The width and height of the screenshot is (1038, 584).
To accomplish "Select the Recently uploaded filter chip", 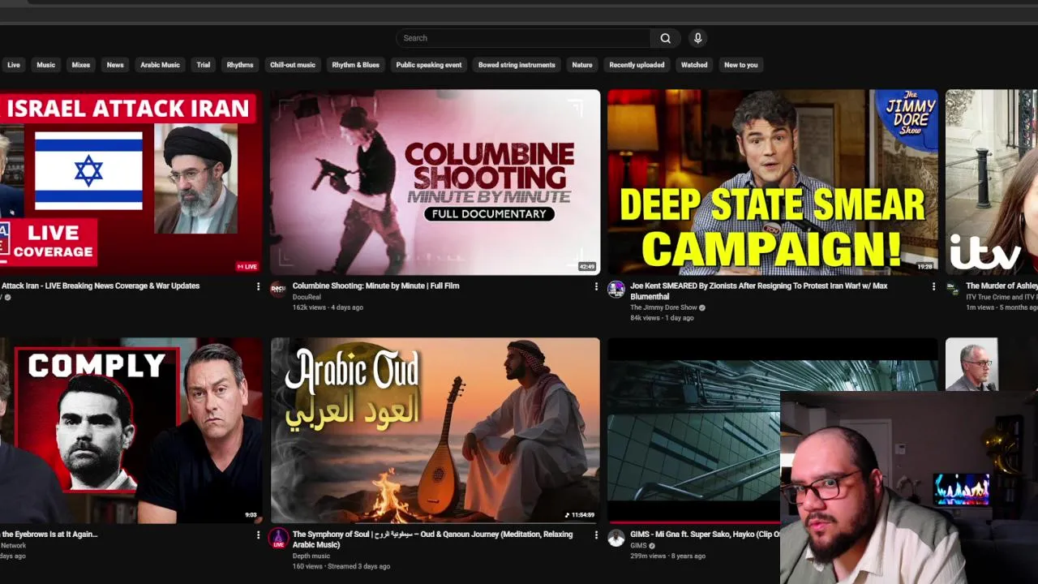I will click(637, 65).
